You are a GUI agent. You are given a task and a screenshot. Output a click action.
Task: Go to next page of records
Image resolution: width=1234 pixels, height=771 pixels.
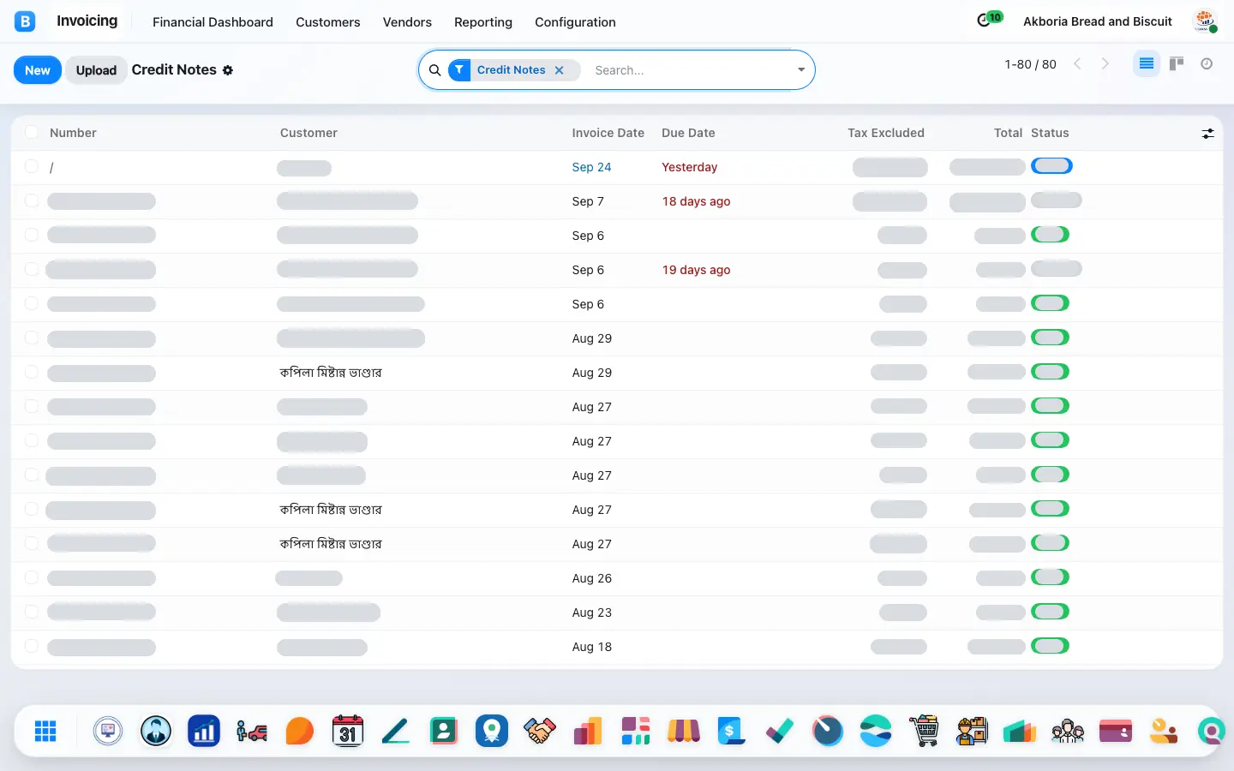pyautogui.click(x=1105, y=64)
